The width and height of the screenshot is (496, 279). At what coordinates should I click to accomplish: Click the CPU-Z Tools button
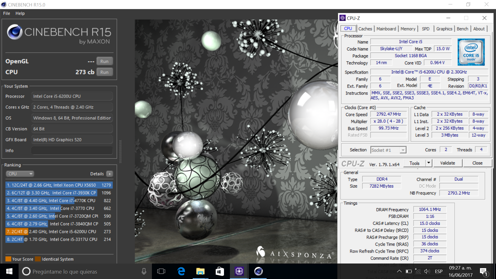coord(414,163)
